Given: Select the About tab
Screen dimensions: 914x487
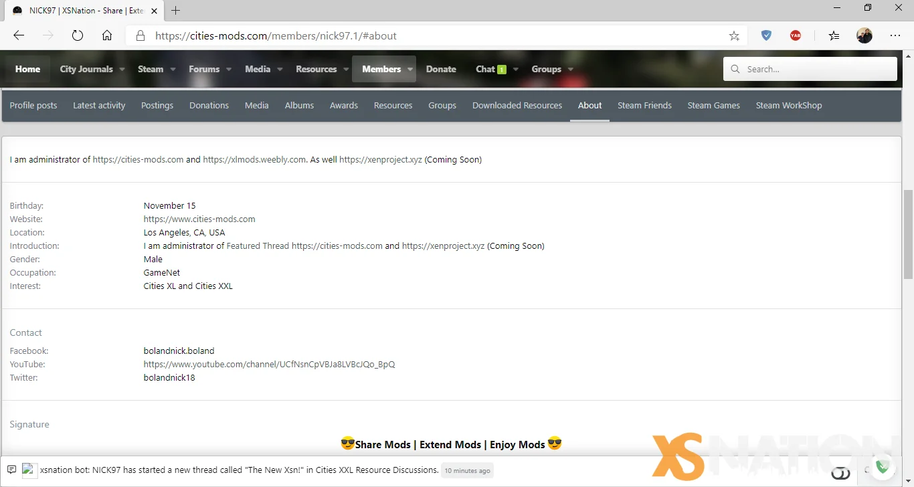Looking at the screenshot, I should click(x=589, y=105).
